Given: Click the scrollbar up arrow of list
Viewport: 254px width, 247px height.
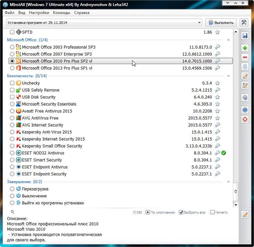Looking at the screenshot, I should [236, 32].
